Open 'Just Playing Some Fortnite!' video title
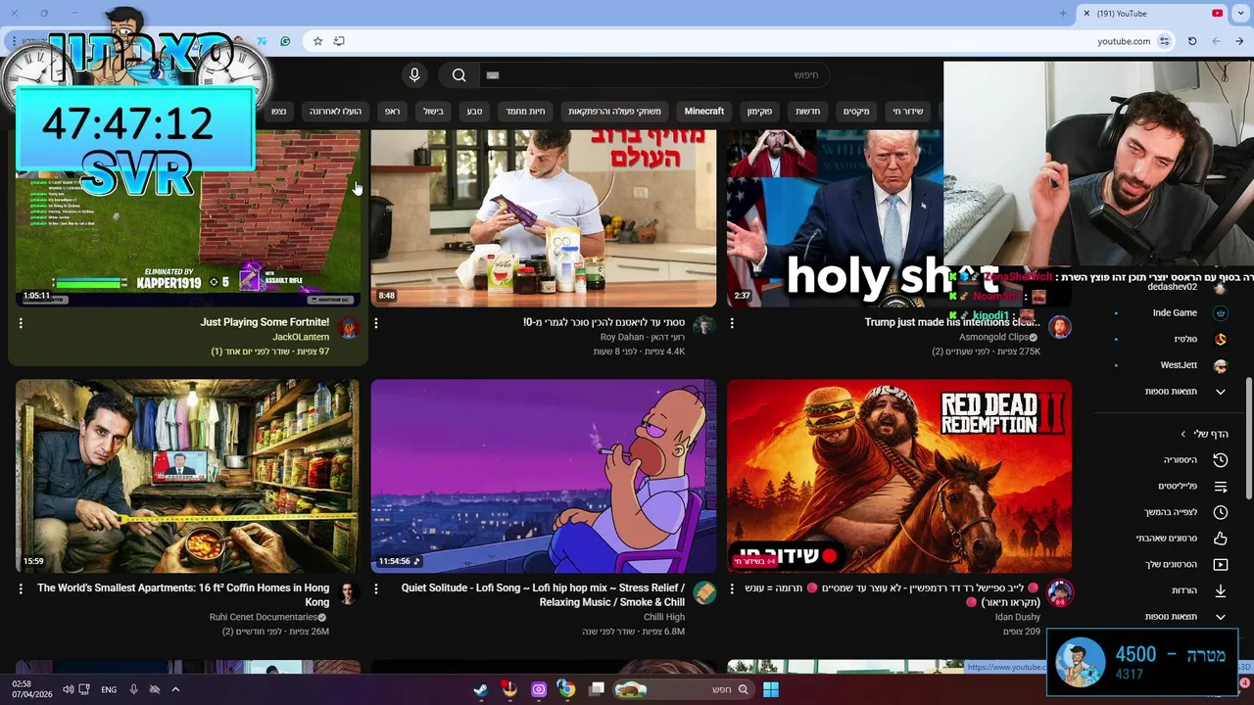This screenshot has width=1254, height=705. coord(265,322)
